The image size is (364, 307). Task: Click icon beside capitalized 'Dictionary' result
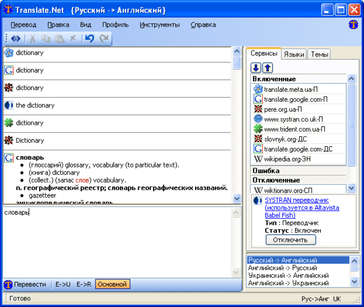click(9, 140)
